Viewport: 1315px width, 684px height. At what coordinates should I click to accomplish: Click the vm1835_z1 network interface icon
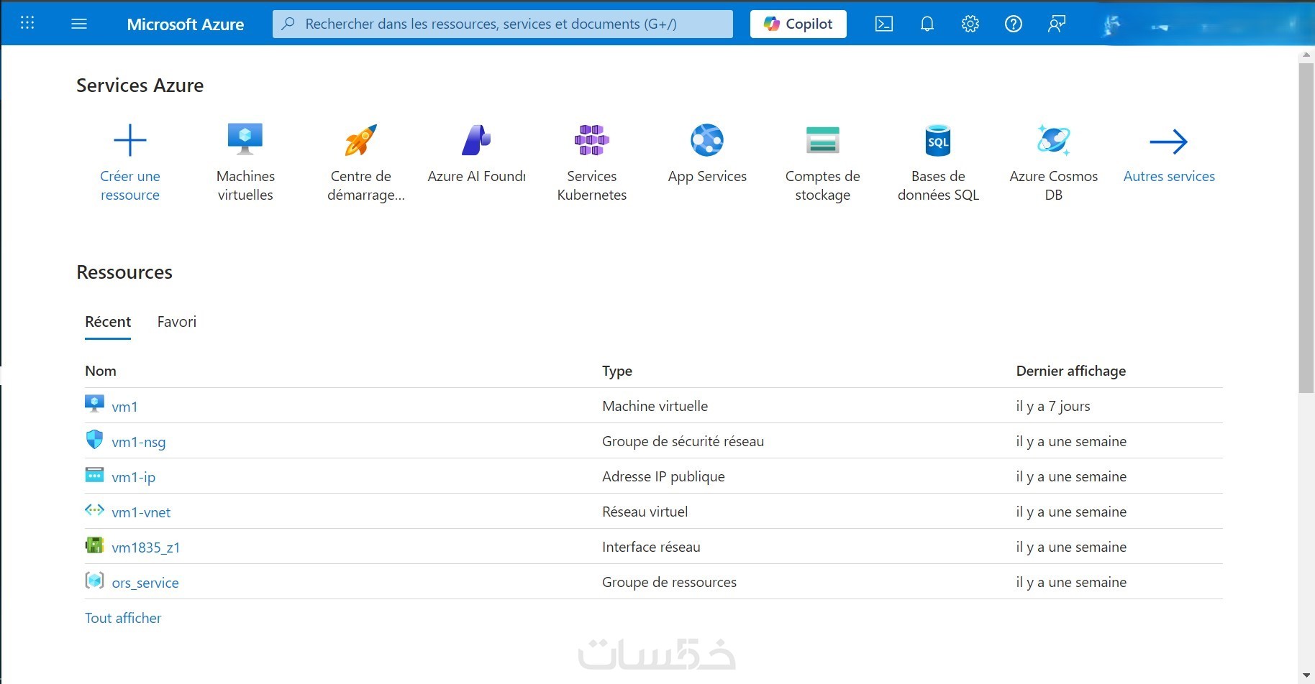(x=94, y=545)
